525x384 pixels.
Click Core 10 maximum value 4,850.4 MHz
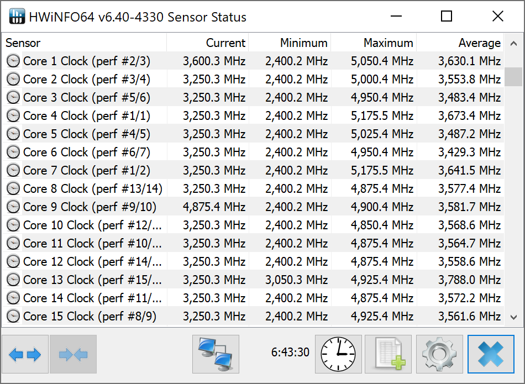click(x=382, y=225)
